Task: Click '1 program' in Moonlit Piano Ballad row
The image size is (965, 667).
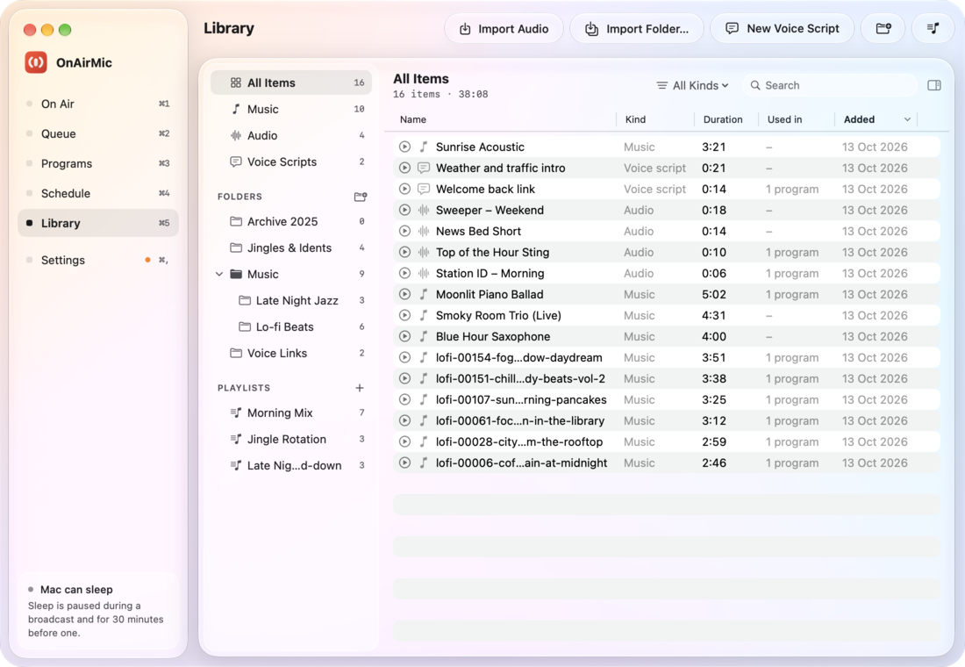Action: 792,294
